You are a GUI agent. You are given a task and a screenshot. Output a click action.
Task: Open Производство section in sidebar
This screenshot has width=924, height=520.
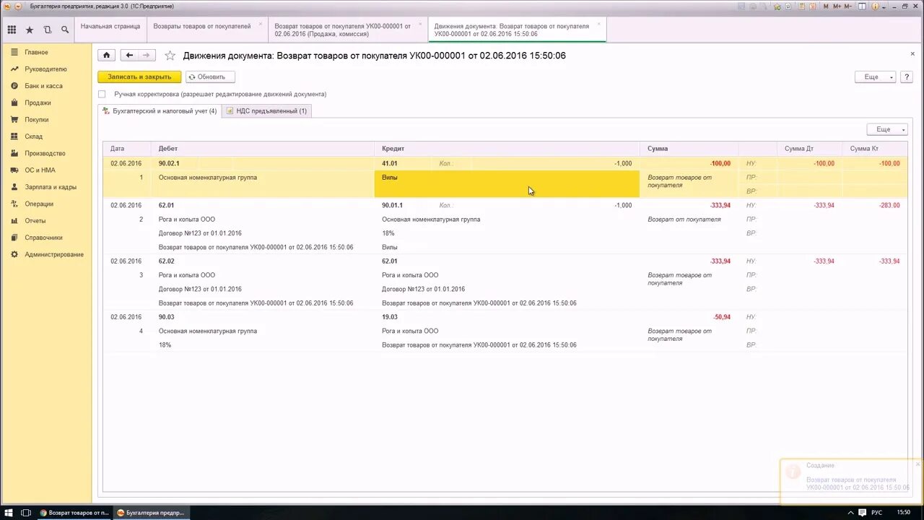pos(45,153)
